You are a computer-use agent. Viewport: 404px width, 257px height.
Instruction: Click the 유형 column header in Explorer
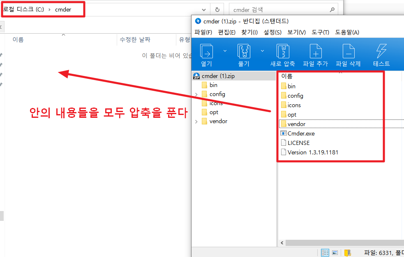coord(185,40)
